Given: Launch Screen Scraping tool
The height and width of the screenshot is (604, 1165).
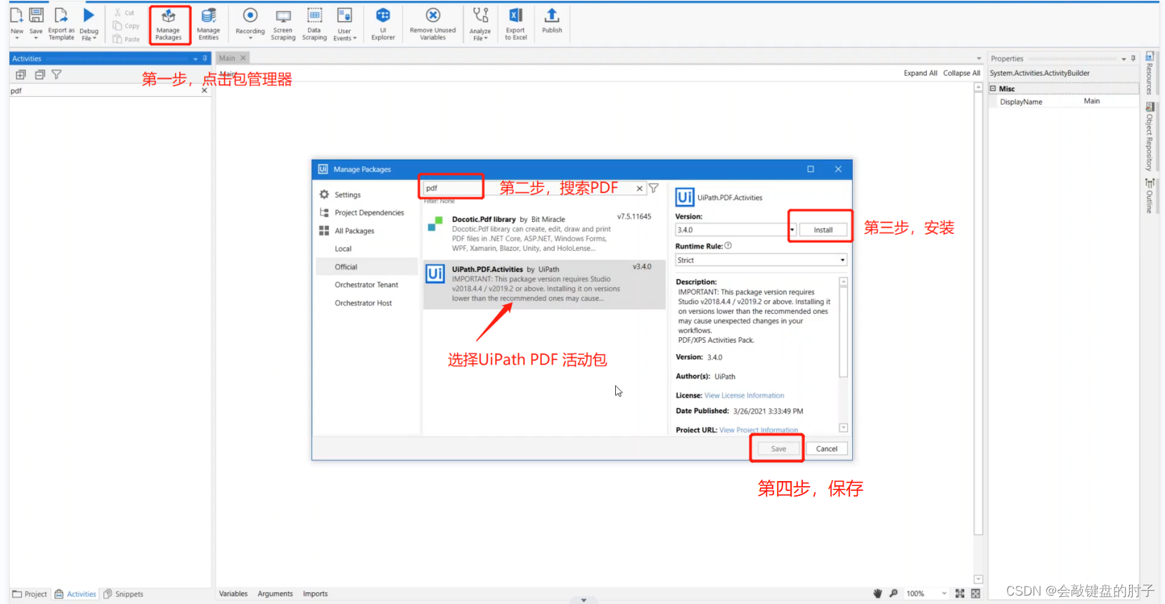Looking at the screenshot, I should click(283, 24).
